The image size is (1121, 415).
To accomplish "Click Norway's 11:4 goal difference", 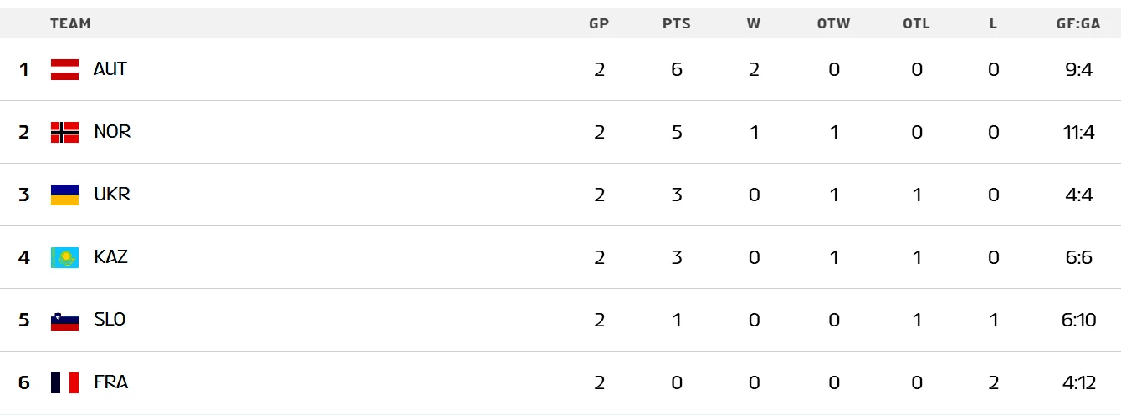I will pyautogui.click(x=1079, y=132).
